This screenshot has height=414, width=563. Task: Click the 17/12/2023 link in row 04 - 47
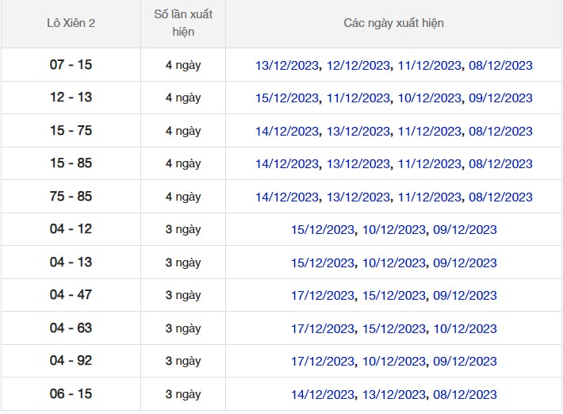323,296
